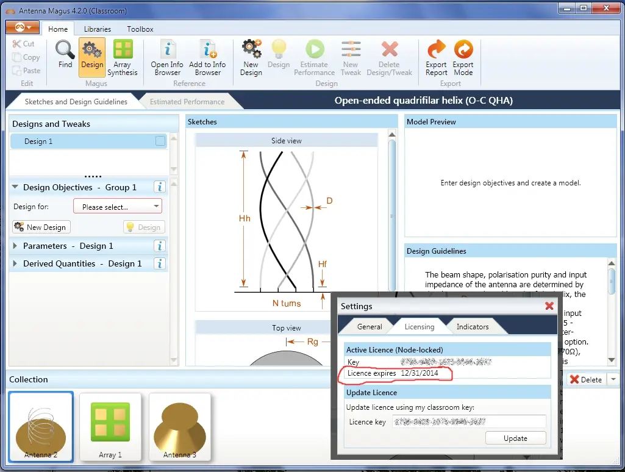
Task: Open info for Parameters Design 1
Action: [159, 246]
